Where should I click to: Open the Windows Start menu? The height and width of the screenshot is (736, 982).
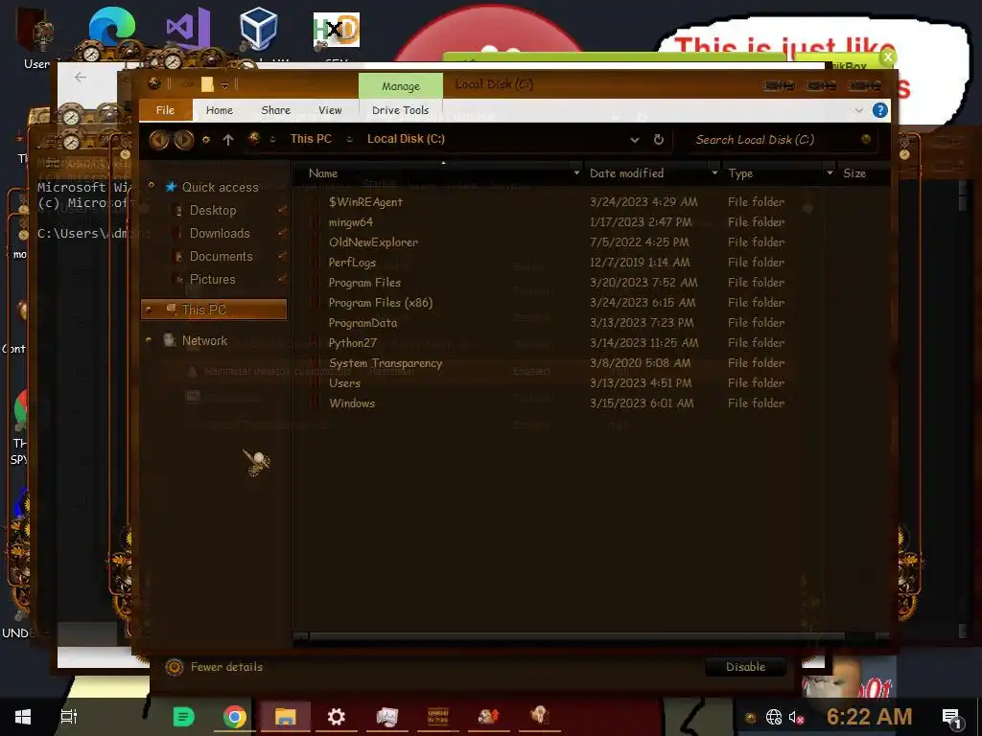23,717
